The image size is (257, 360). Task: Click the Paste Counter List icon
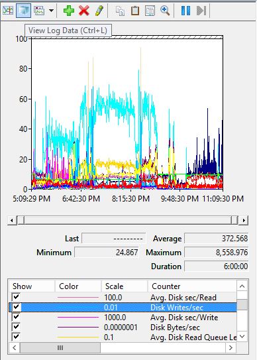[135, 11]
